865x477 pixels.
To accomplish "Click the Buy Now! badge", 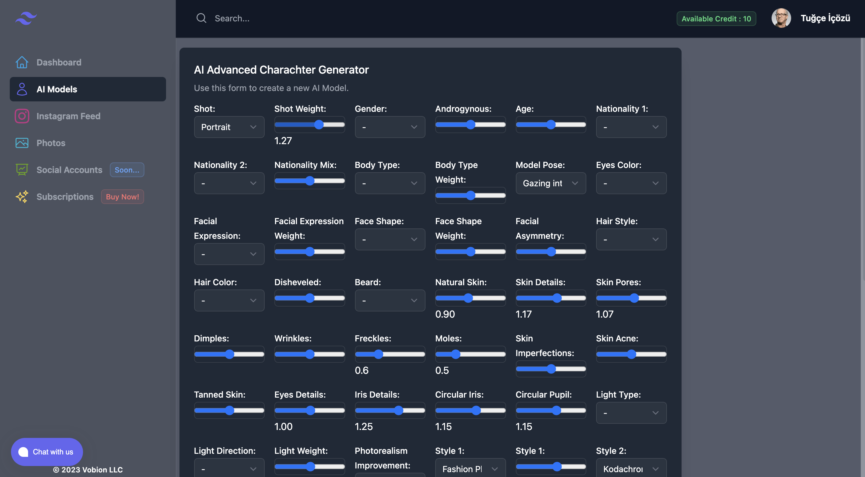I will [122, 197].
